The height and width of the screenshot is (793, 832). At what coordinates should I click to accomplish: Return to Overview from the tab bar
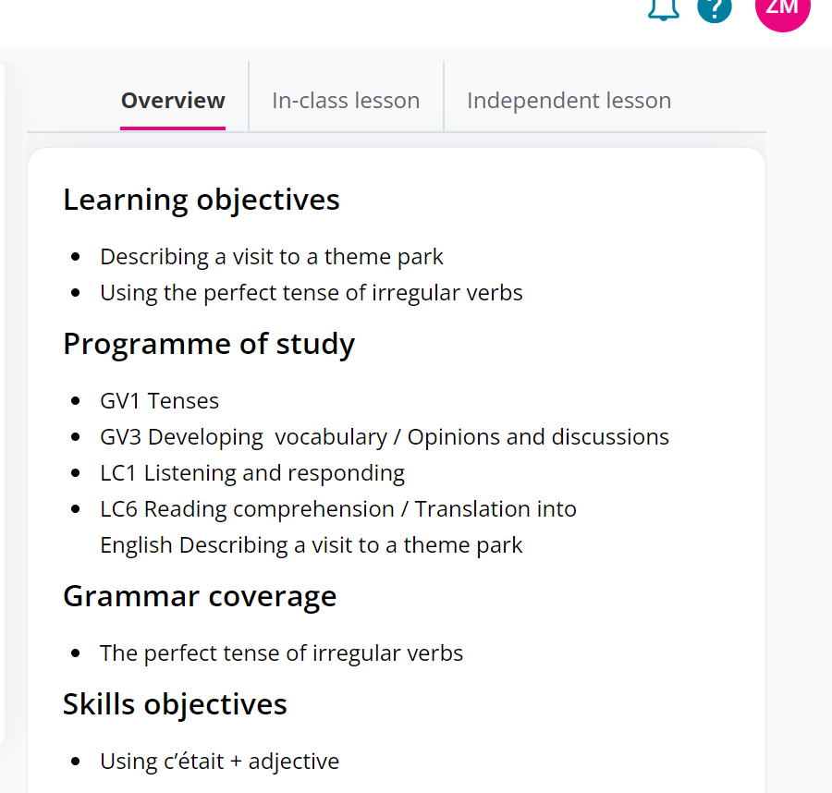click(x=172, y=100)
